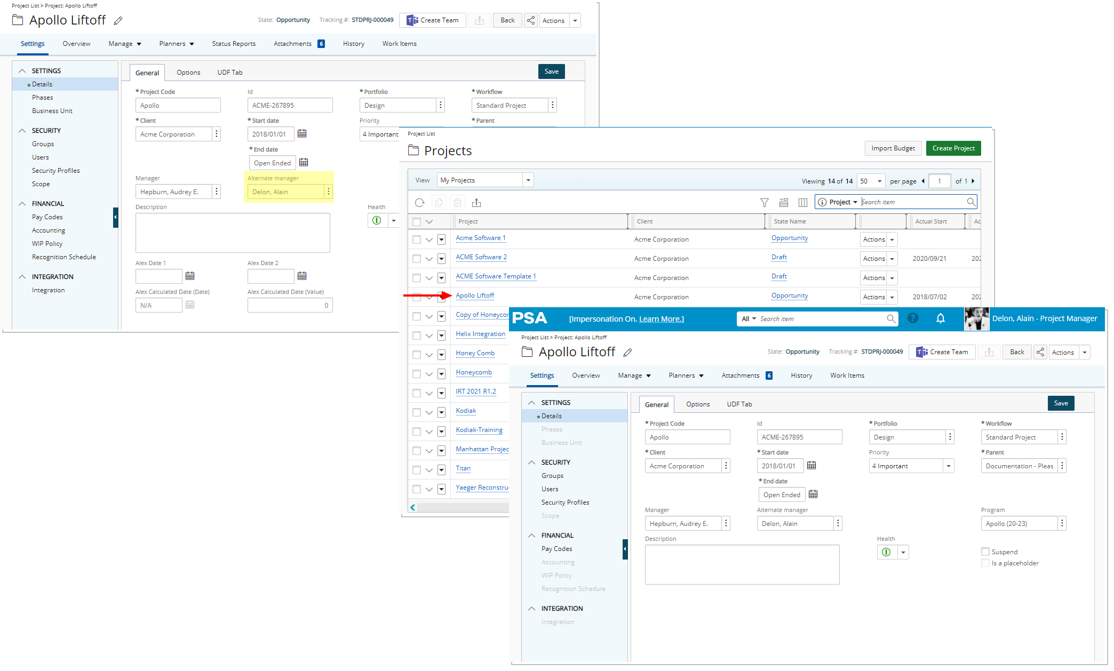Click the Description text area in bottom-right window
1114x671 pixels.
point(742,564)
